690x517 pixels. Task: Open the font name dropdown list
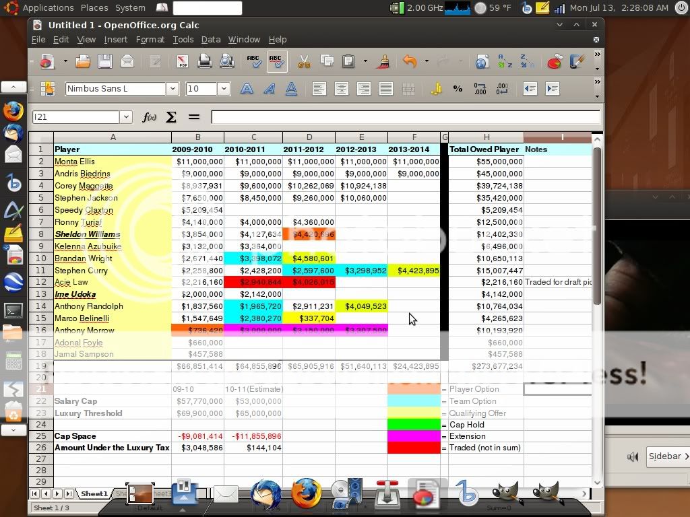(172, 89)
